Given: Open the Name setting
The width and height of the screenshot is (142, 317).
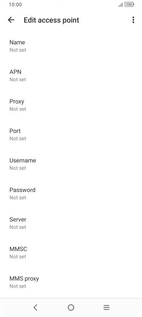Looking at the screenshot, I should coord(71,46).
